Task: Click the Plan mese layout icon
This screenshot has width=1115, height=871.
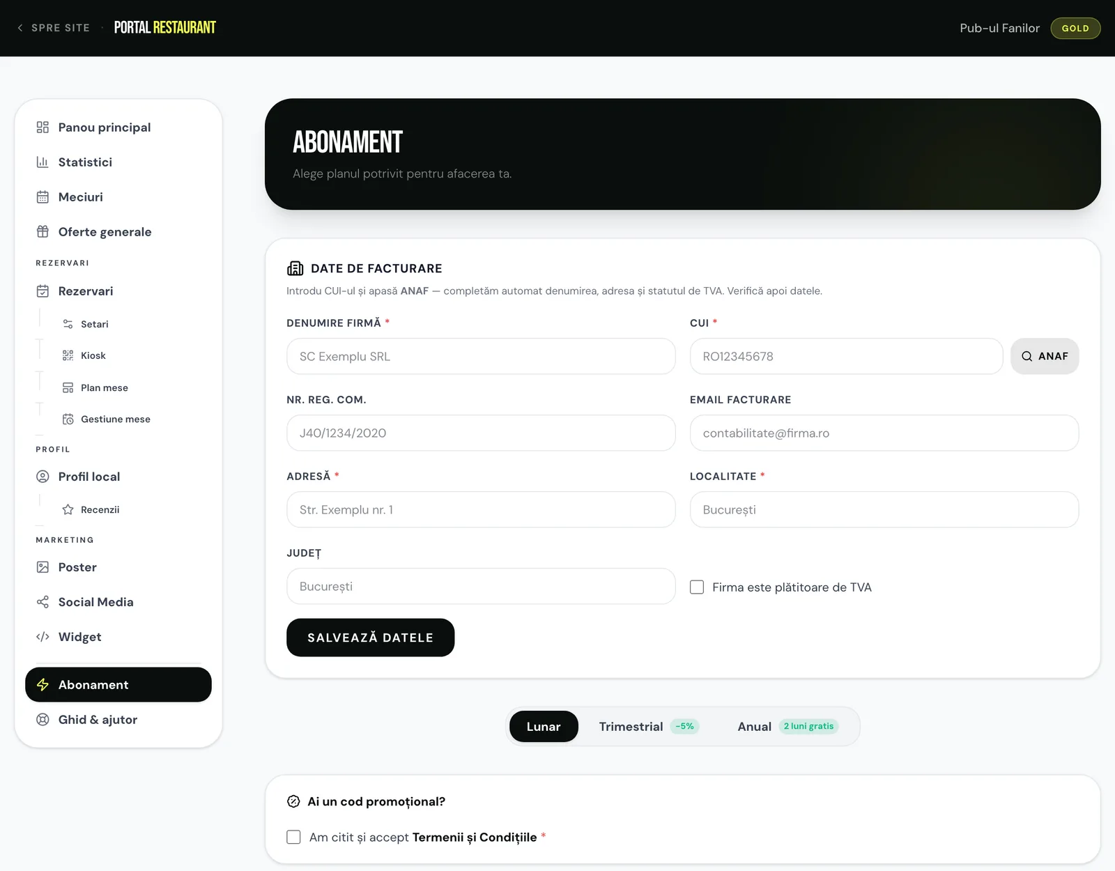Action: click(x=68, y=387)
